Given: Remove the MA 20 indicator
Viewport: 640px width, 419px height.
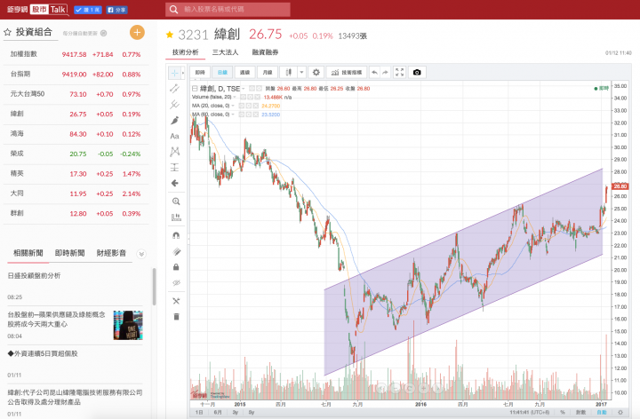Looking at the screenshot, I should (x=256, y=106).
